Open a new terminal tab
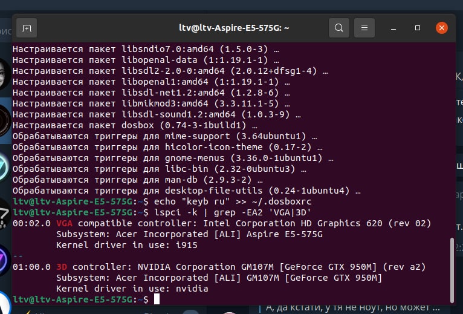463x314 pixels. pyautogui.click(x=27, y=28)
